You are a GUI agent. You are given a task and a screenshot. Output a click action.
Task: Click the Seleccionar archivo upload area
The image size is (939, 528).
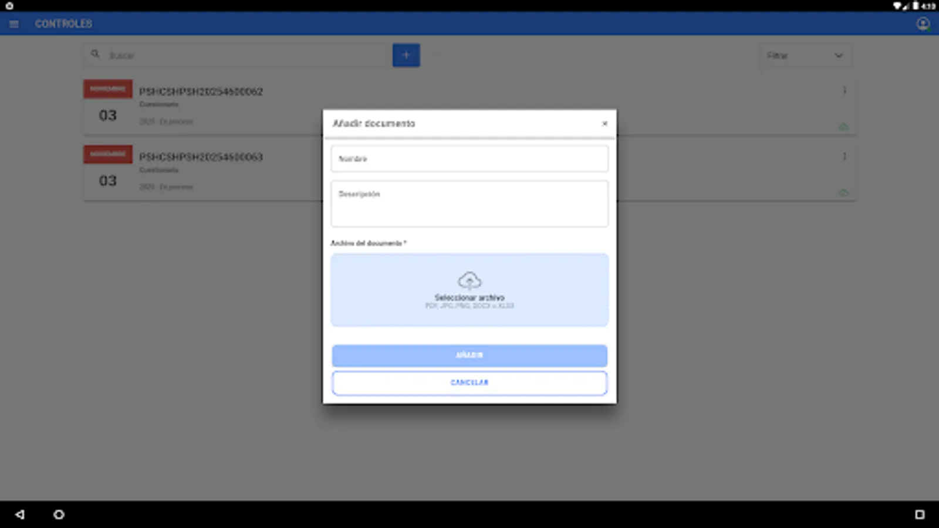pyautogui.click(x=469, y=290)
